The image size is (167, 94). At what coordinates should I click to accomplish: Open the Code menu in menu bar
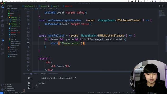click(x=6, y=1)
